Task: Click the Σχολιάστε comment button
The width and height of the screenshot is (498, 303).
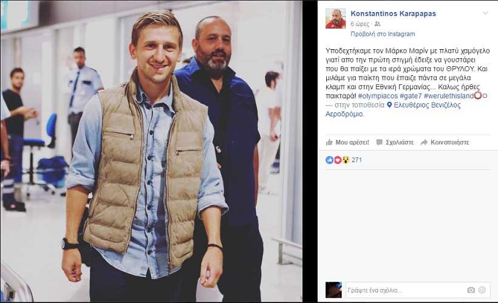Action: pyautogui.click(x=395, y=142)
